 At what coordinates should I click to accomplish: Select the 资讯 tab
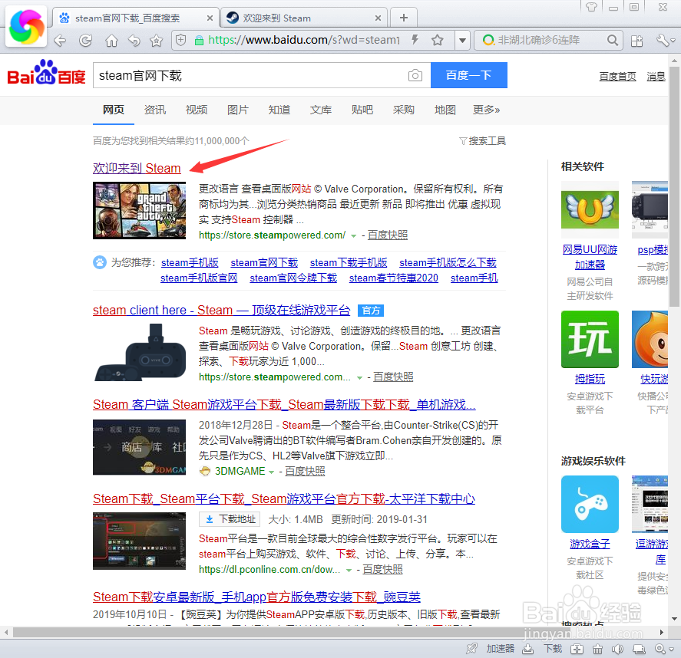click(x=155, y=110)
